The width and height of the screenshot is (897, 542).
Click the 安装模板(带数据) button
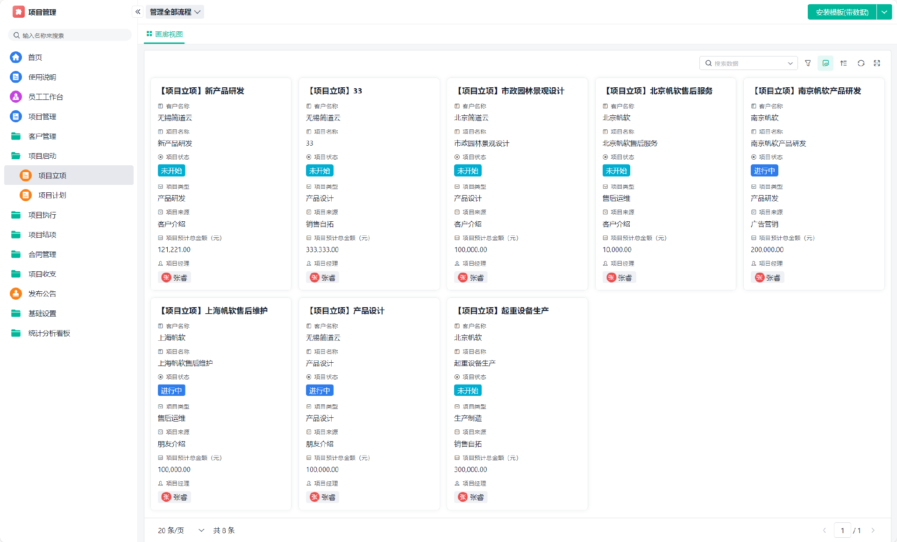click(x=842, y=12)
